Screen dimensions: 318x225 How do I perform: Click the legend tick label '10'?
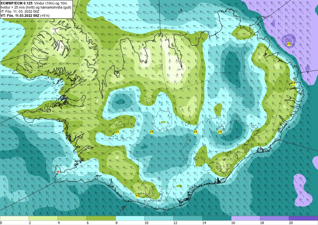click(146, 223)
